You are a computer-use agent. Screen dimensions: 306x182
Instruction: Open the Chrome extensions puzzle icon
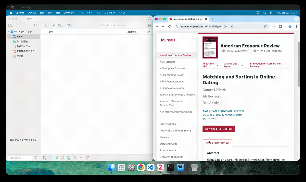(281, 26)
